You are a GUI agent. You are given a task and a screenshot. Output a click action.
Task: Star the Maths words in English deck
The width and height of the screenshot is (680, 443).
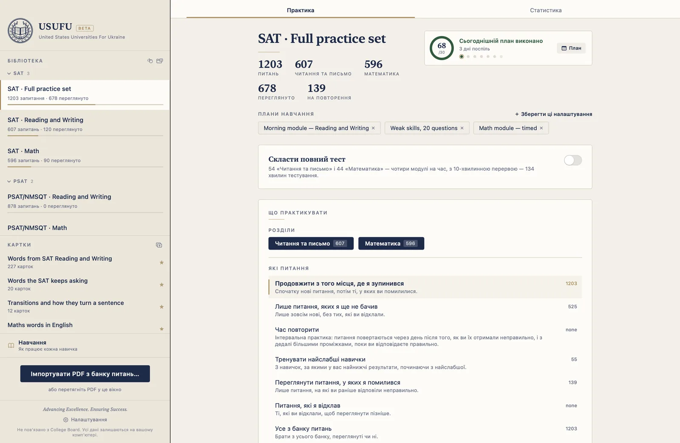tap(161, 329)
